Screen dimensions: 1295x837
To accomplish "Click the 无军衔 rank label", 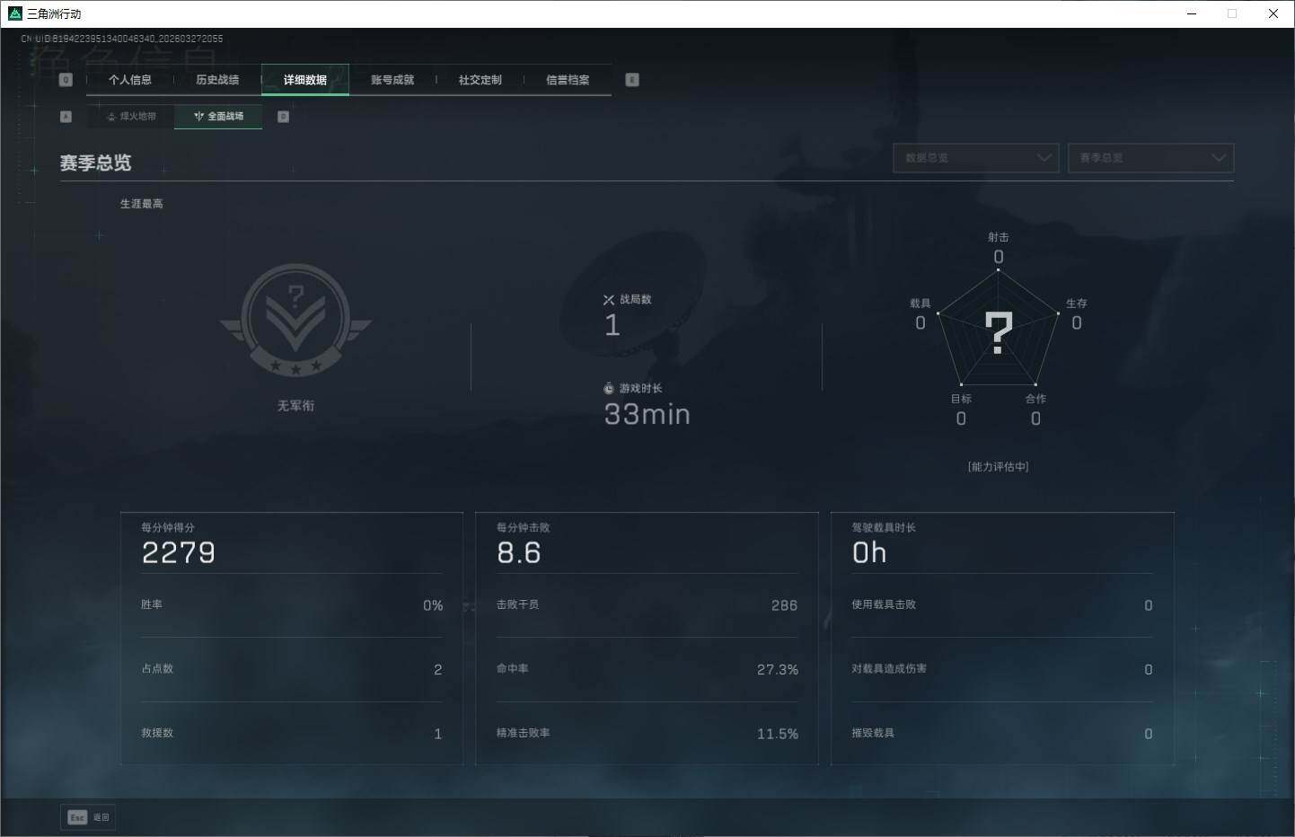I will 295,406.
